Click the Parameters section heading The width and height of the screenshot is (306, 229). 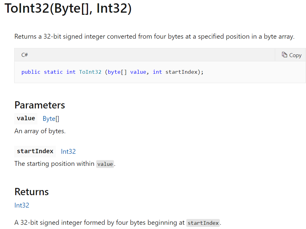[x=40, y=105]
